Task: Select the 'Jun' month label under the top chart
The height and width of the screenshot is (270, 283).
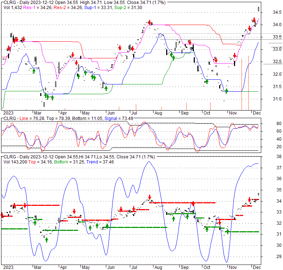Action: [111, 113]
